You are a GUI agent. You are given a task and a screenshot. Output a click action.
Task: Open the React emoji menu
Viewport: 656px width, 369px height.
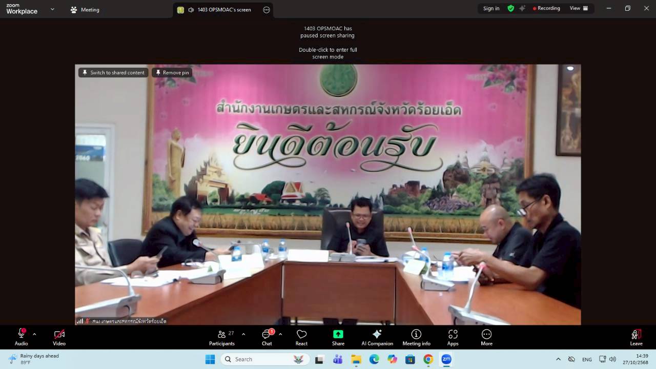(301, 337)
